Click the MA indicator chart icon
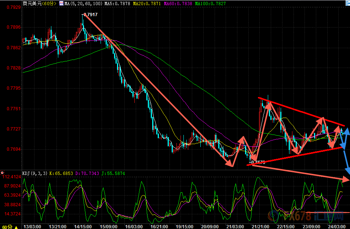The height and width of the screenshot is (229, 350). (x=61, y=3)
